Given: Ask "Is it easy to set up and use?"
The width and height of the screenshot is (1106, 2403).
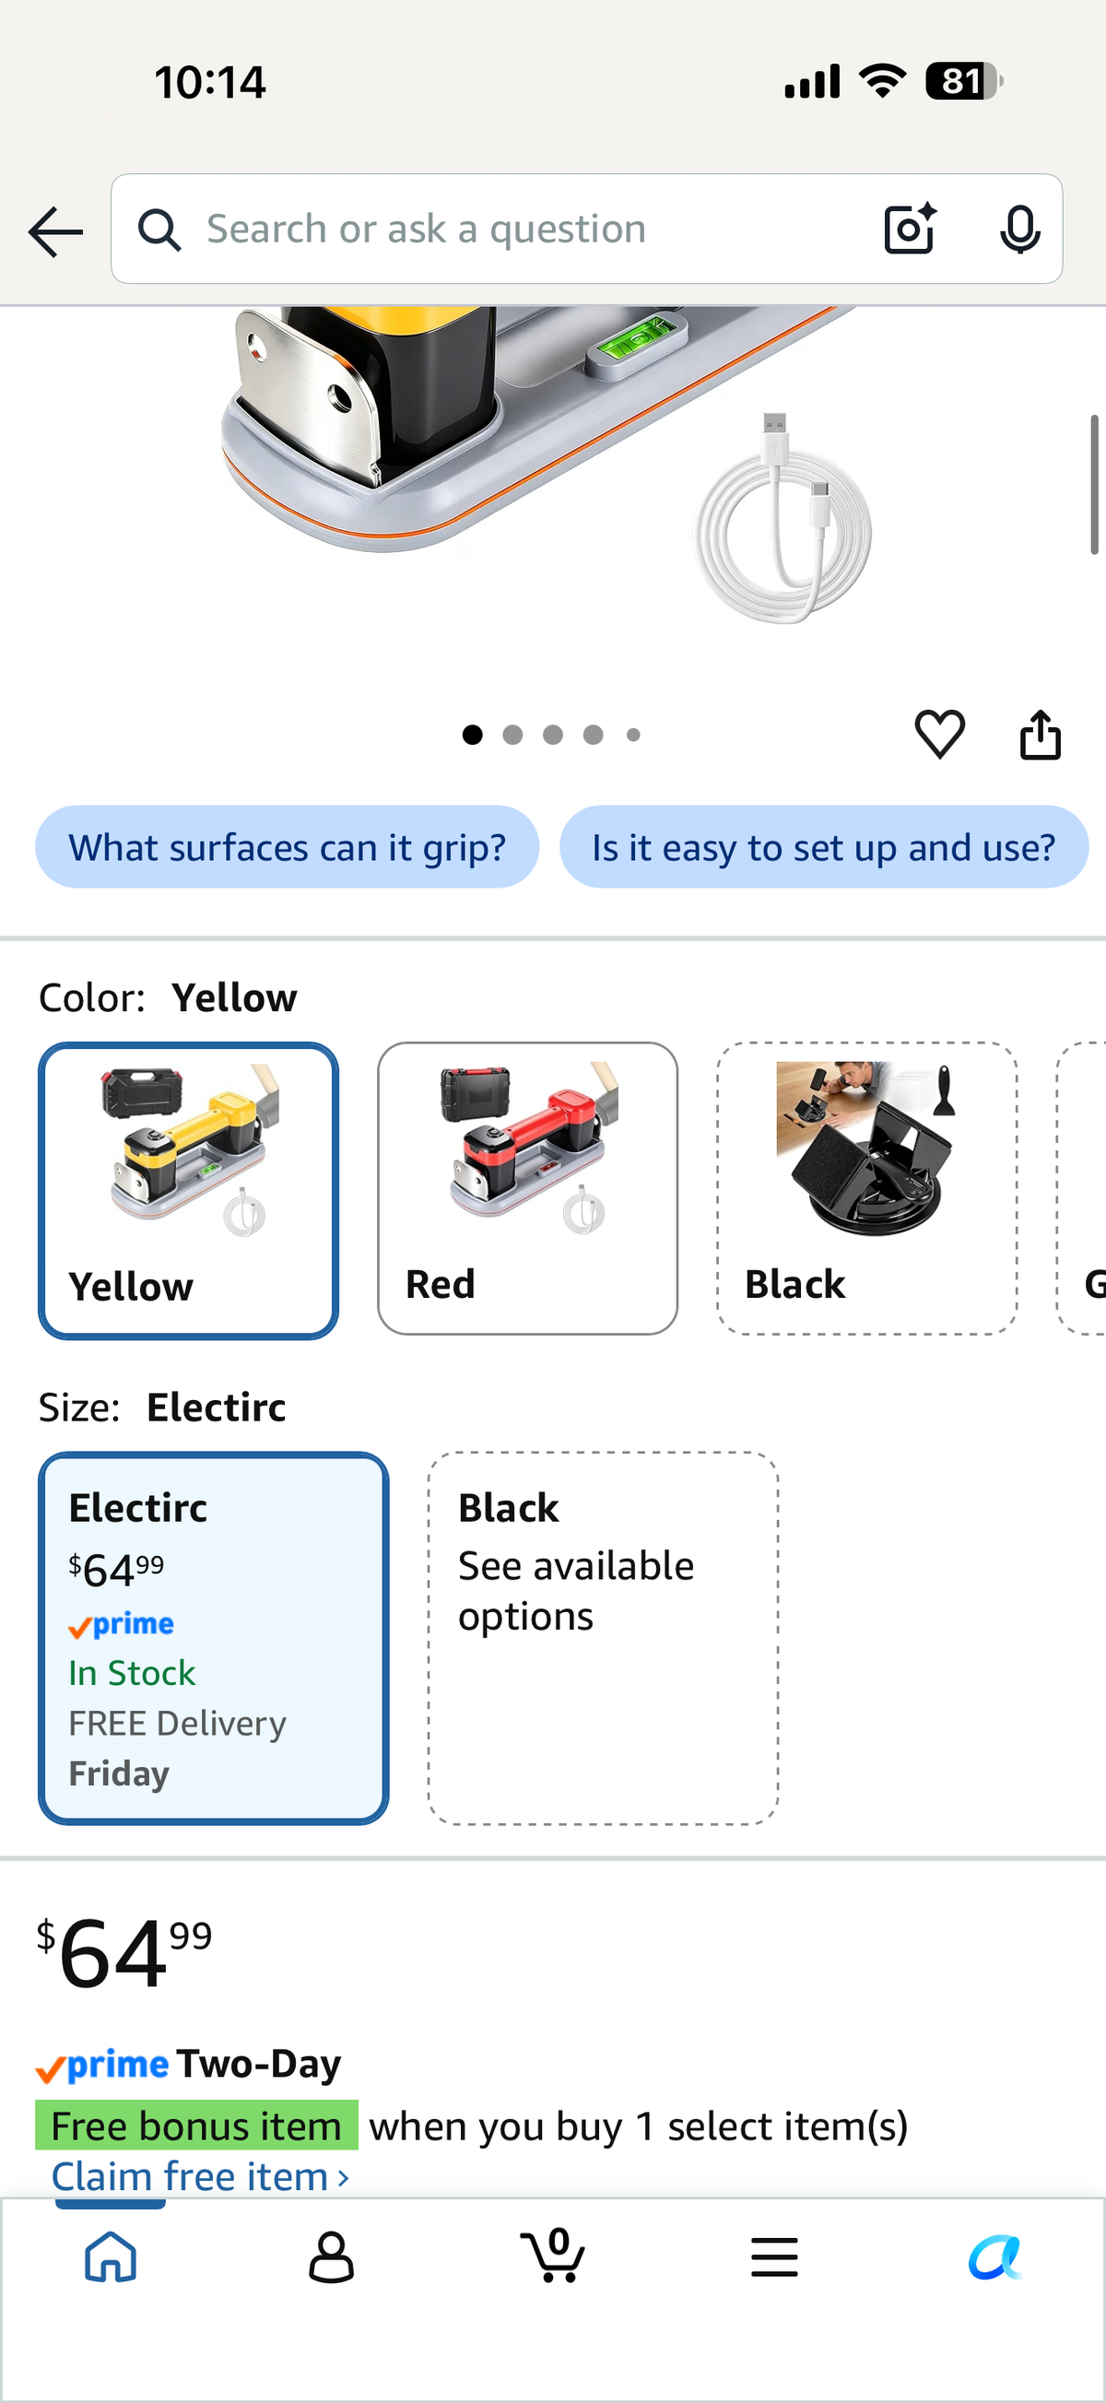Looking at the screenshot, I should [823, 847].
